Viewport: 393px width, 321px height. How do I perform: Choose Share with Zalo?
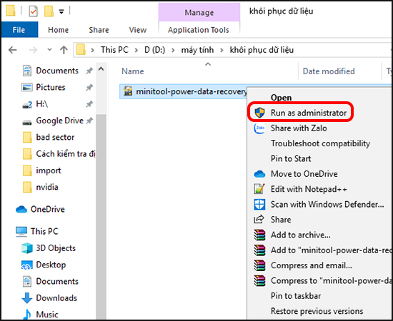pos(299,128)
